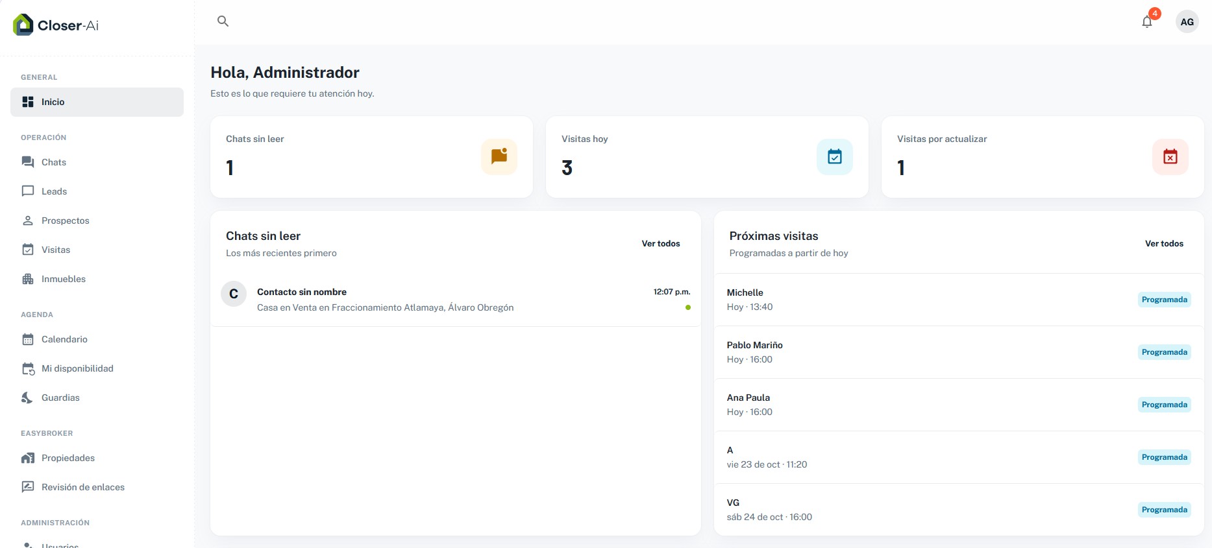This screenshot has width=1212, height=548.
Task: Click the Prospectos person icon
Action: click(28, 220)
